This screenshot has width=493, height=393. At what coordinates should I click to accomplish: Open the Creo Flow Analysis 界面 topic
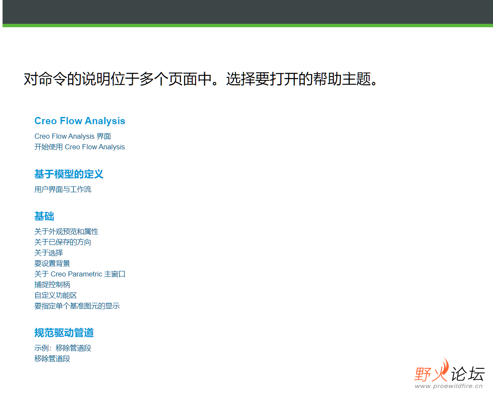click(x=73, y=137)
